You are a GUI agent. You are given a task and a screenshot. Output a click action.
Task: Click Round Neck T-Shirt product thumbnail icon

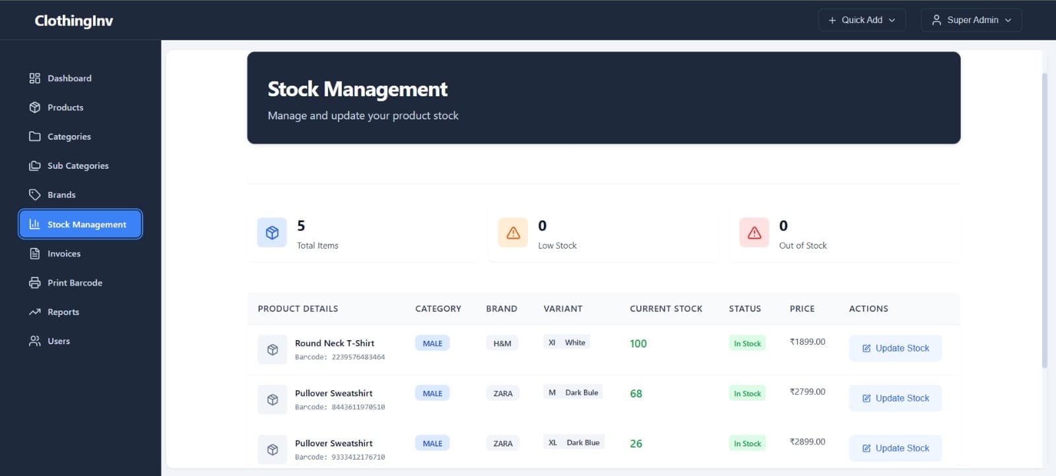(273, 349)
